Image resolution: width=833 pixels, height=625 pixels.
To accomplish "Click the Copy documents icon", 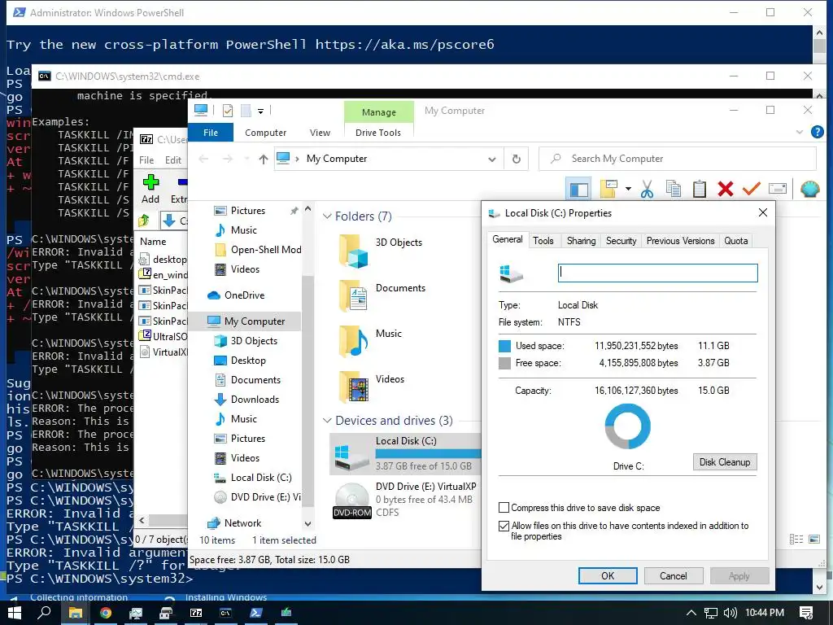I will pos(673,189).
